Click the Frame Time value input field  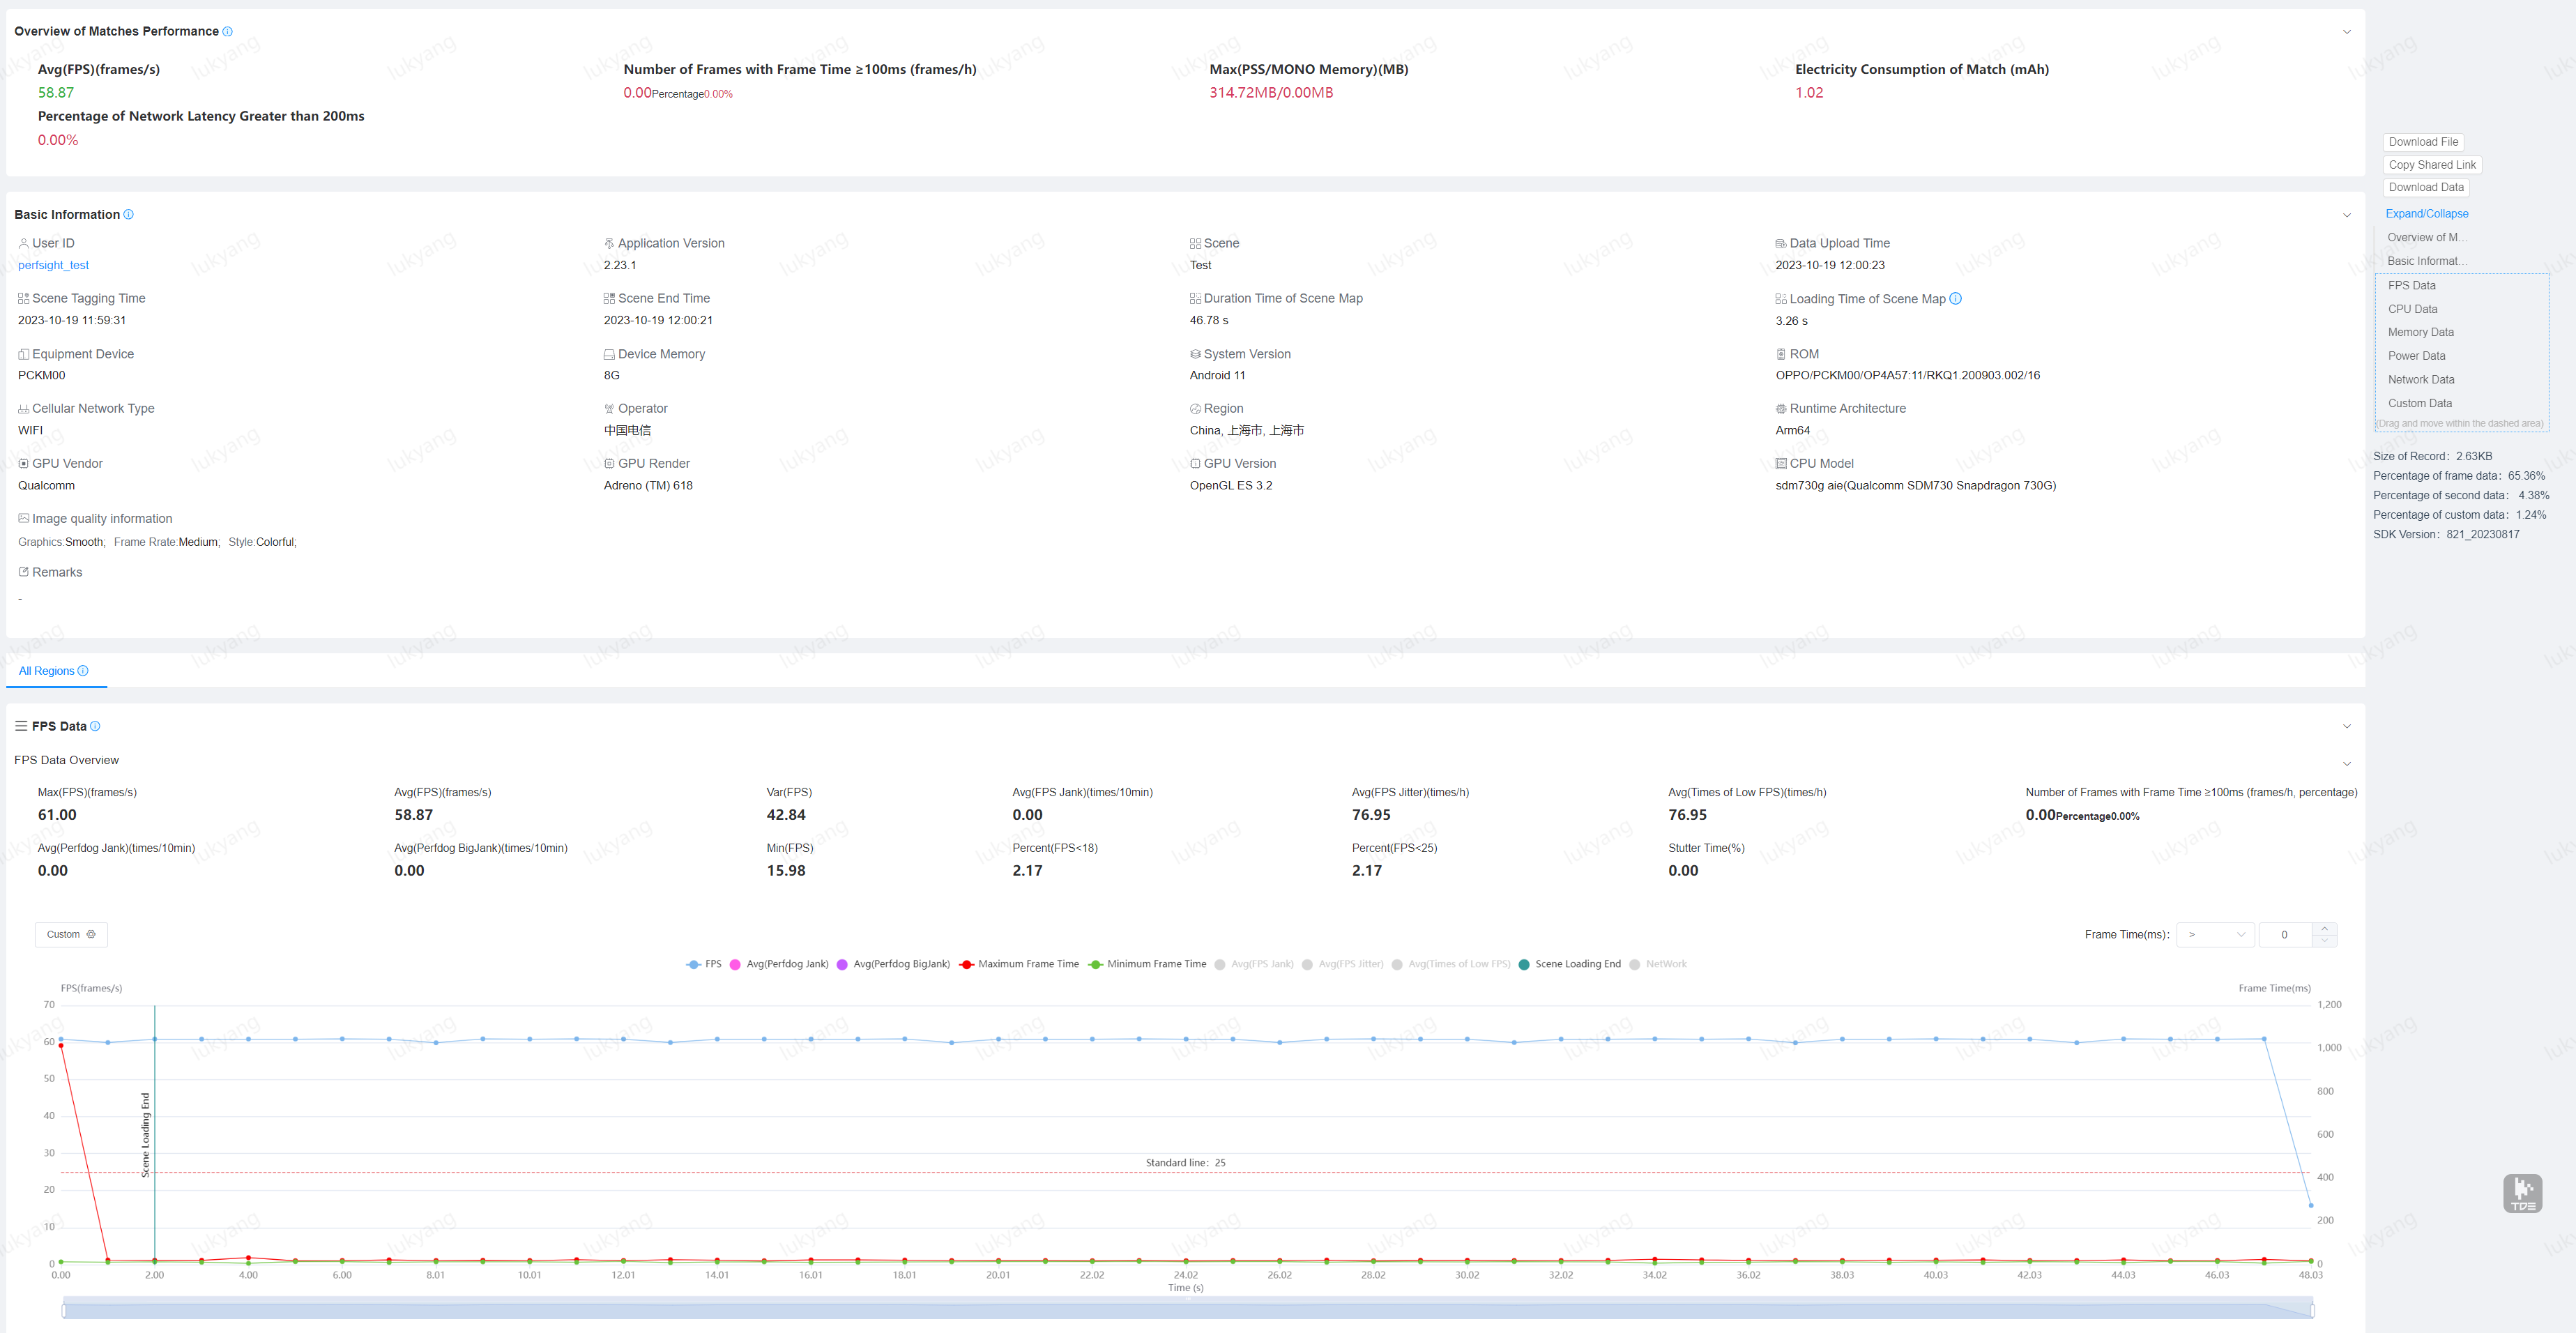(x=2284, y=935)
